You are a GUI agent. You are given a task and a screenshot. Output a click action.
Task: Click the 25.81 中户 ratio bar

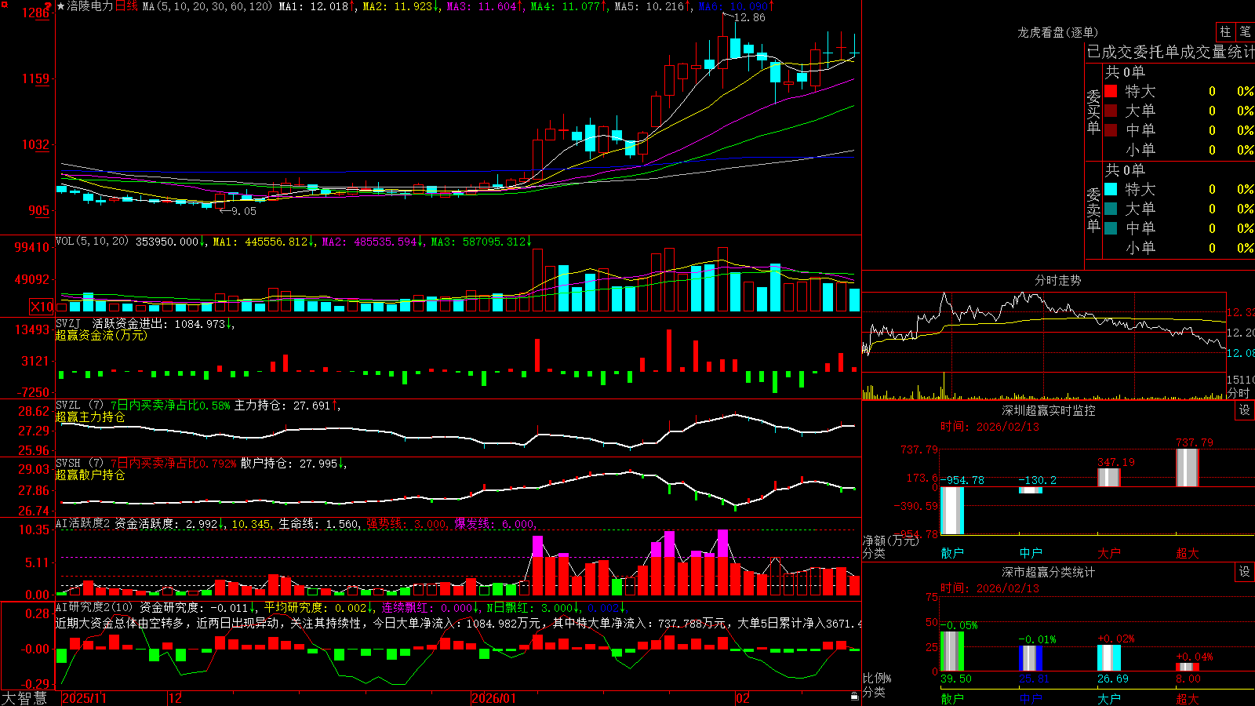(x=1031, y=658)
